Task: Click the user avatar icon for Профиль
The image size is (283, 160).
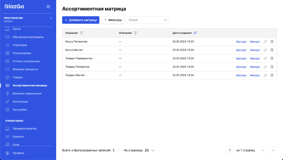Action: point(7,153)
